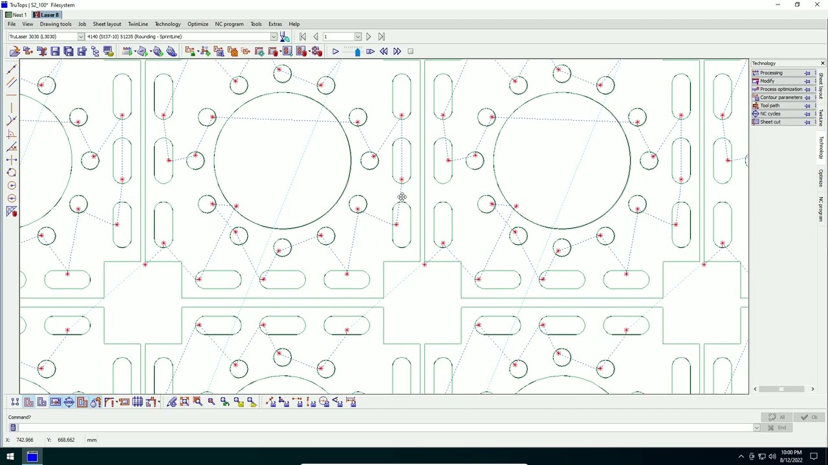This screenshot has height=465, width=828.
Task: Click the All button
Action: click(x=777, y=417)
